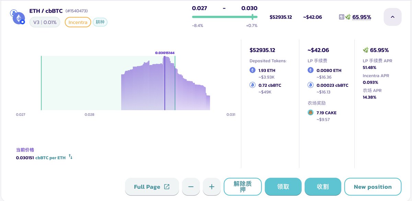Screen dimensions: 412x201
Task: Click the current price marker 0.03015144 on chart
Action: coord(165,53)
